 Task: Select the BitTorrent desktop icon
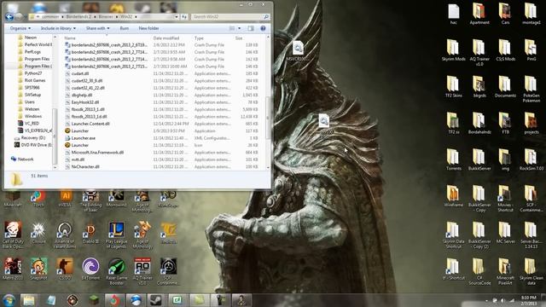coord(90,269)
